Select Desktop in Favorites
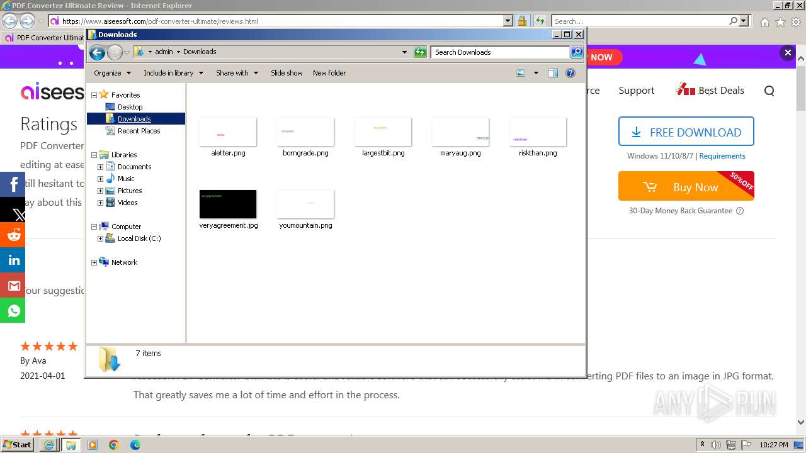The width and height of the screenshot is (806, 453). (130, 107)
